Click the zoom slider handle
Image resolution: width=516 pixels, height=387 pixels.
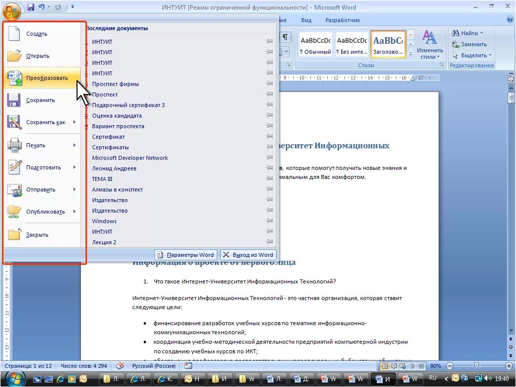coord(476,366)
